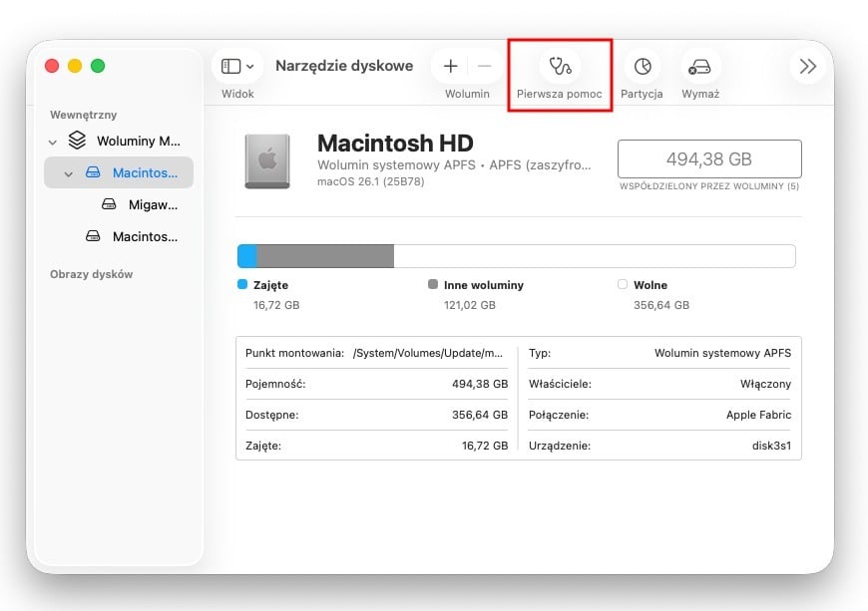Image resolution: width=868 pixels, height=611 pixels.
Task: Click the Narzędzie dyskowe window title
Action: (344, 66)
